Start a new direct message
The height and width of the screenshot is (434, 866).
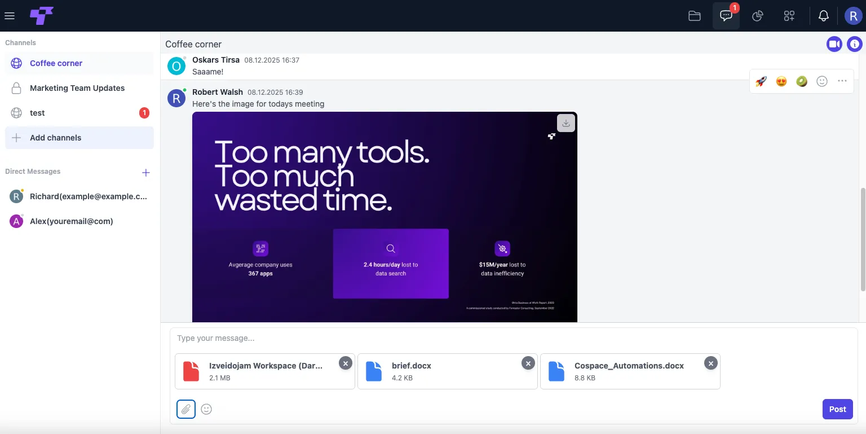pos(145,173)
